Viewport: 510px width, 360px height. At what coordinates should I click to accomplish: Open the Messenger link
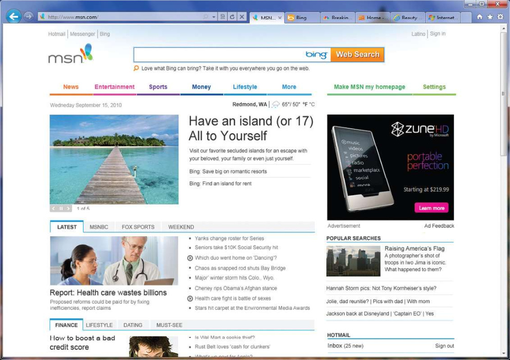click(82, 34)
